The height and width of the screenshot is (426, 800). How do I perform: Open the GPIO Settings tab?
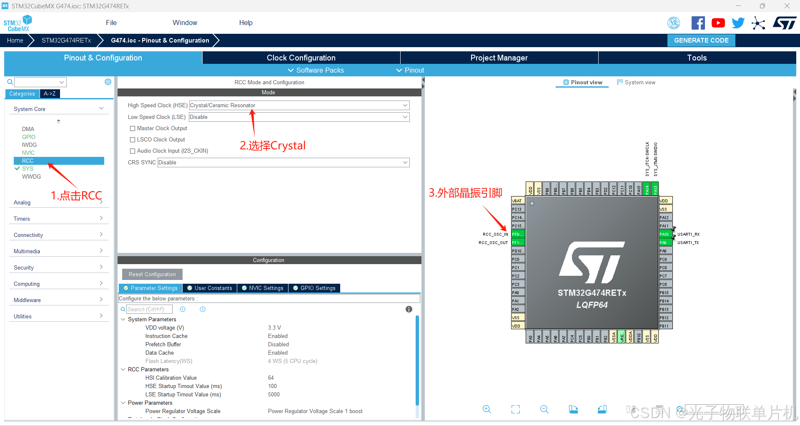[314, 288]
